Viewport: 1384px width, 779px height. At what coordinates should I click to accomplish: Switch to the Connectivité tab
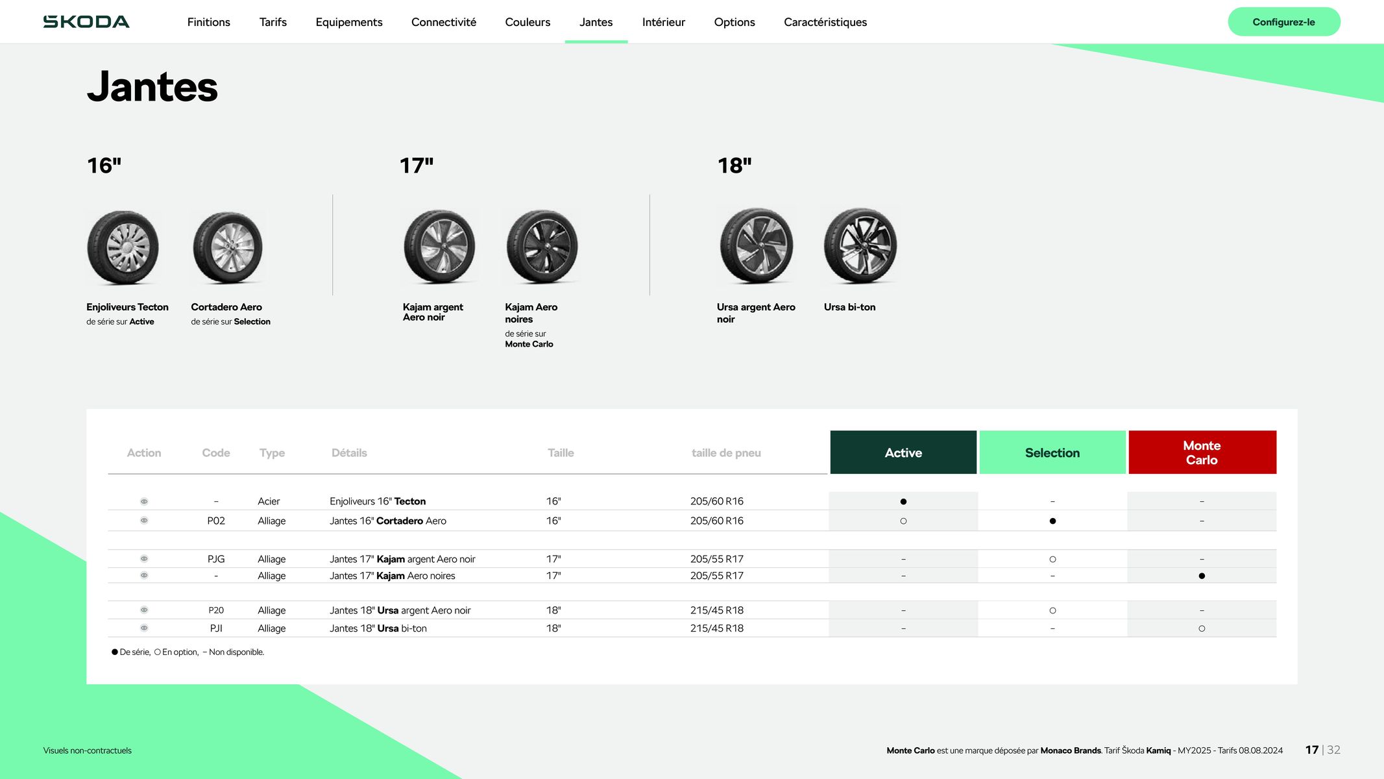coord(444,22)
